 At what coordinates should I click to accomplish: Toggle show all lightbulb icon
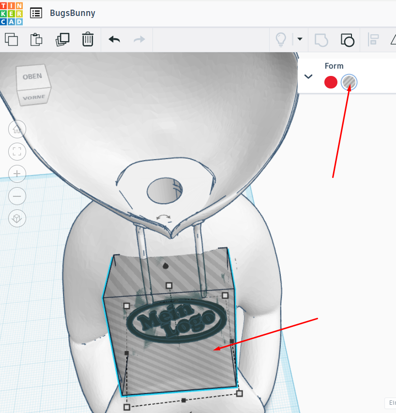click(x=281, y=40)
